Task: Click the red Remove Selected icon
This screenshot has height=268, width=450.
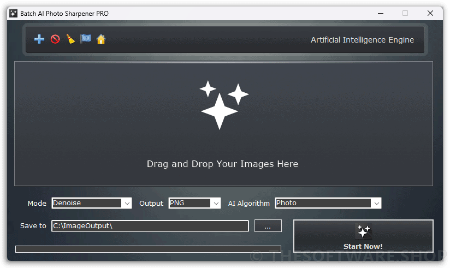Action: point(55,39)
